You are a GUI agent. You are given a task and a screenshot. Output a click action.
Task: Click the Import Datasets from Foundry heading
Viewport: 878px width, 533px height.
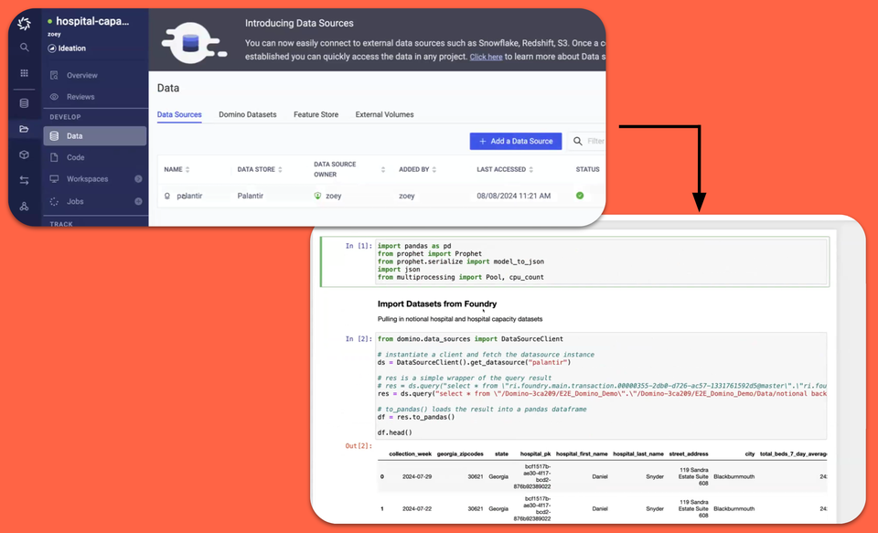tap(437, 304)
